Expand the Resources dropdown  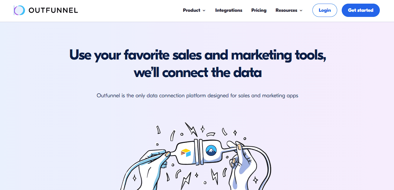coord(286,10)
